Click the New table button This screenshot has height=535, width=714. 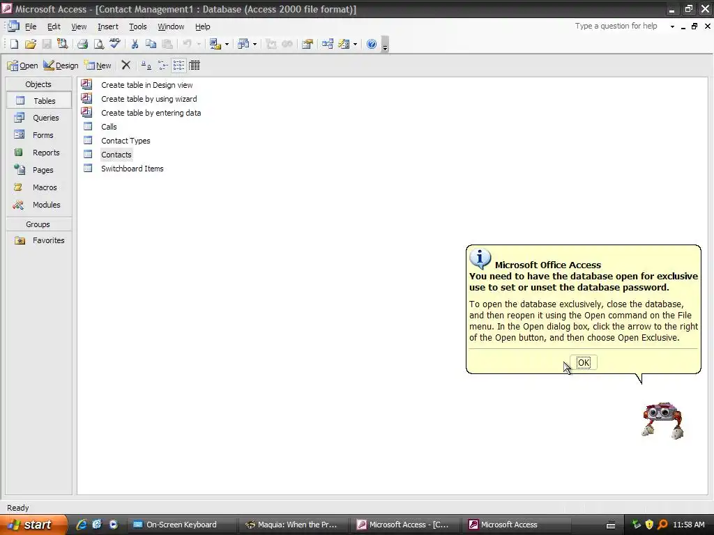pos(98,65)
